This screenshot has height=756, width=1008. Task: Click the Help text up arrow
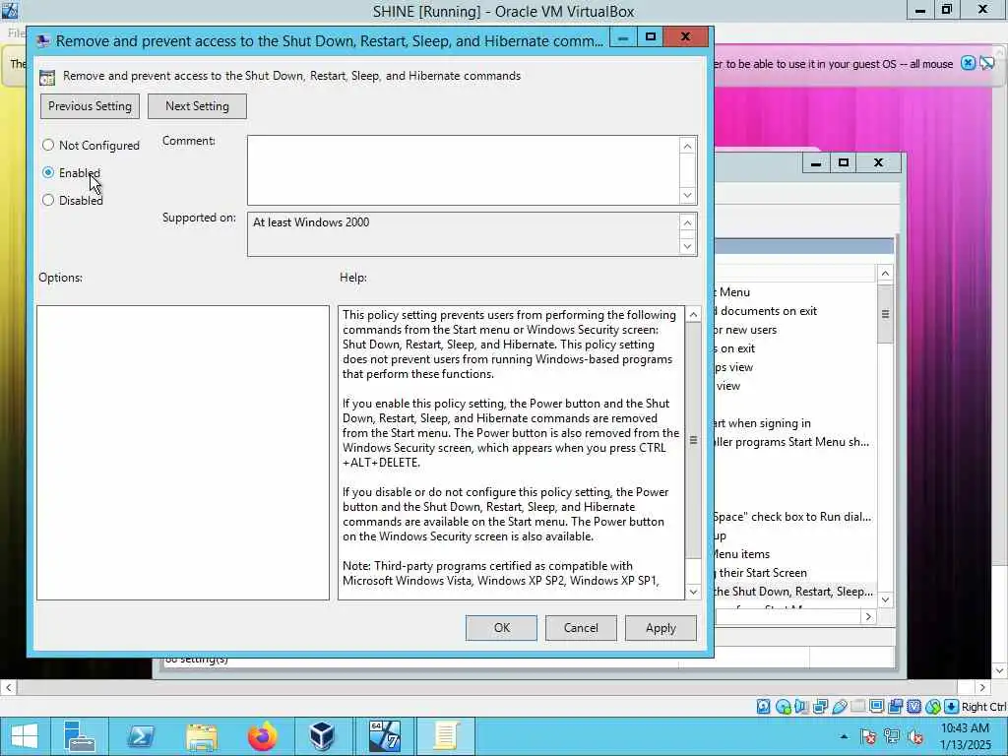(x=693, y=314)
